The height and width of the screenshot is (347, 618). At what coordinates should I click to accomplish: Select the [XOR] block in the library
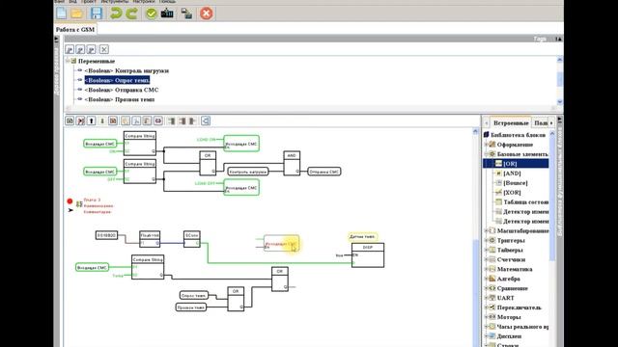point(512,193)
